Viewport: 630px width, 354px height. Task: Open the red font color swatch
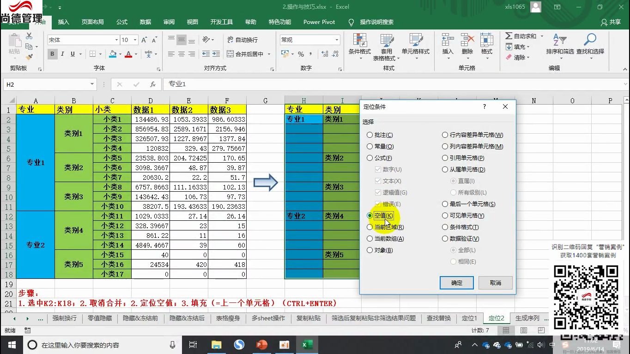pyautogui.click(x=128, y=54)
